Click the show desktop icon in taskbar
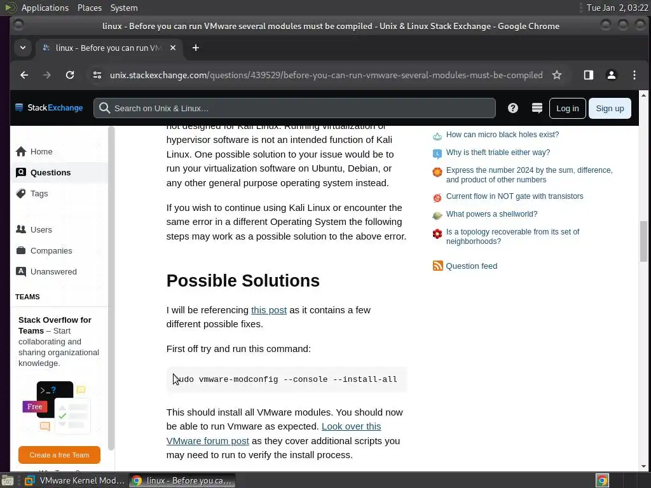651x488 pixels. tap(8, 480)
